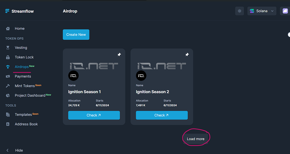
Task: Click the Address Book icon
Action: pyautogui.click(x=8, y=124)
